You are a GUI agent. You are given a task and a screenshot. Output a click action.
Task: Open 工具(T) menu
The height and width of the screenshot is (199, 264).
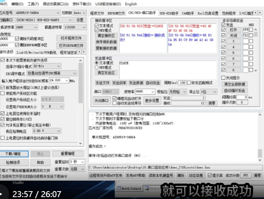[x=33, y=4]
